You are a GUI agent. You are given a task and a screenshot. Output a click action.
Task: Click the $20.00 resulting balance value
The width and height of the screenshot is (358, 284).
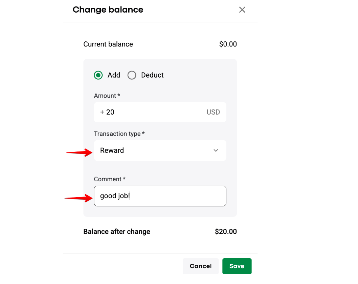[x=226, y=232]
